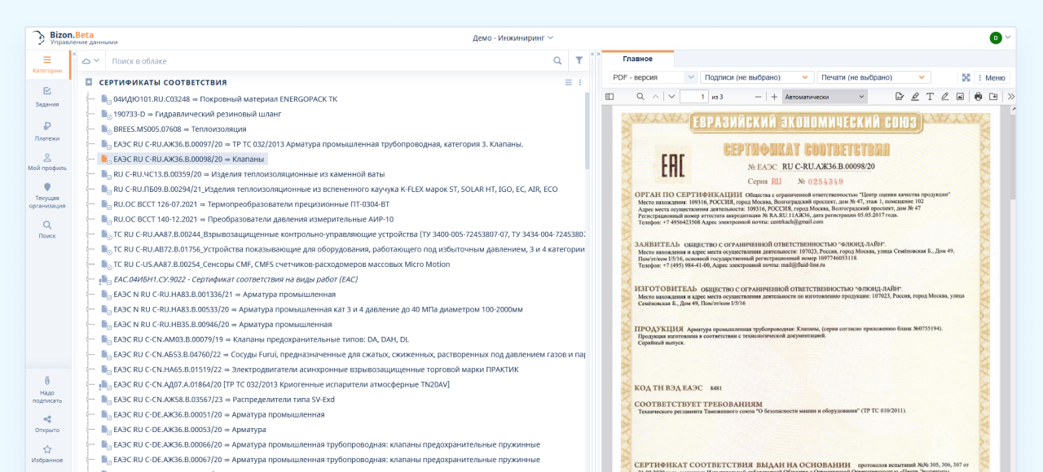Open the PDF - версия dropdown
This screenshot has width=1043, height=472.
pos(654,77)
